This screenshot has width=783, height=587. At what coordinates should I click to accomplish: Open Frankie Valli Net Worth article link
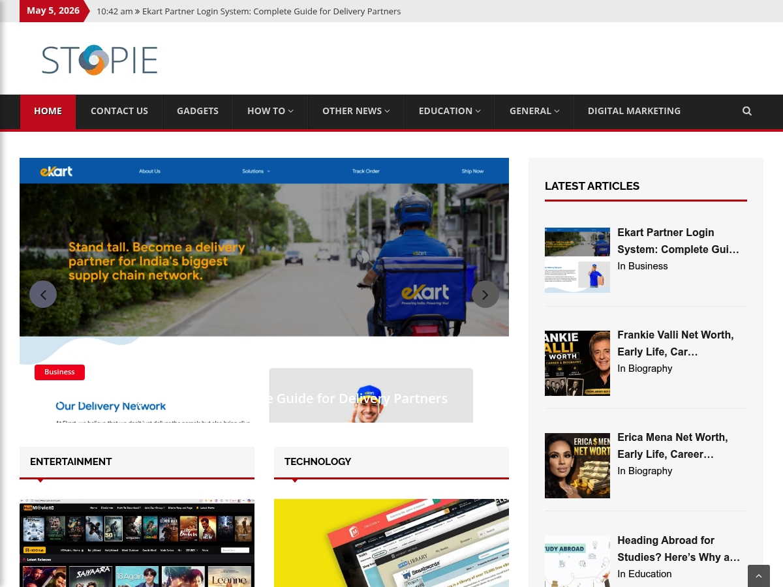675,343
